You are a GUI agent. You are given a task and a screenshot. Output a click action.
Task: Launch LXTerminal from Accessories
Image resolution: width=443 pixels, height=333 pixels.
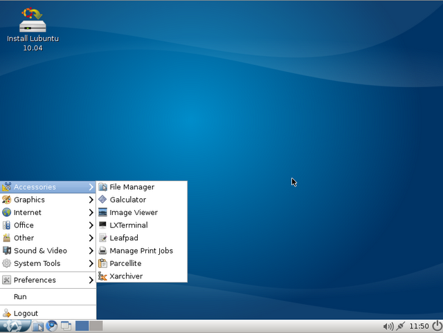141,225
